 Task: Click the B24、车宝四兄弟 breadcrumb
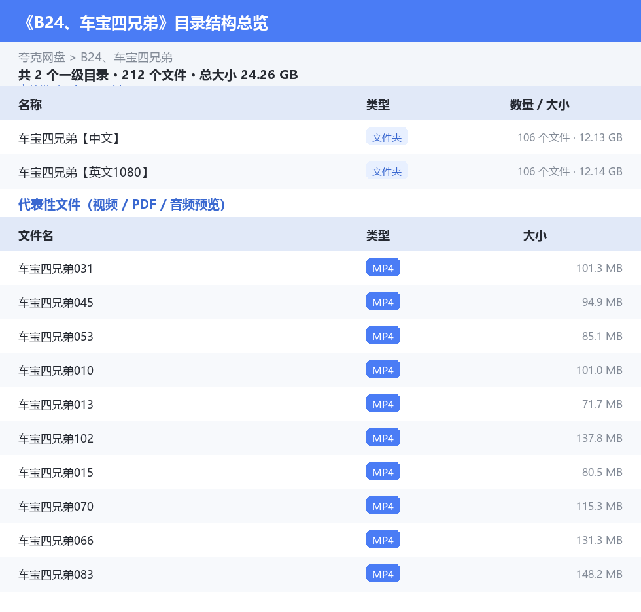(x=126, y=57)
